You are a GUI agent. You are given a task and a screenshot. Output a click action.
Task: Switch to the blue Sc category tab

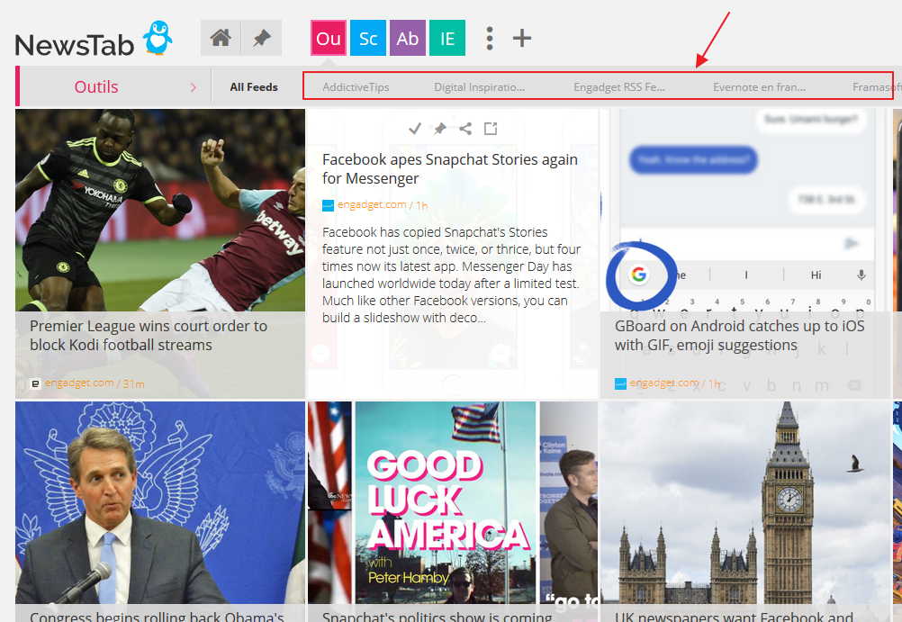click(x=368, y=38)
